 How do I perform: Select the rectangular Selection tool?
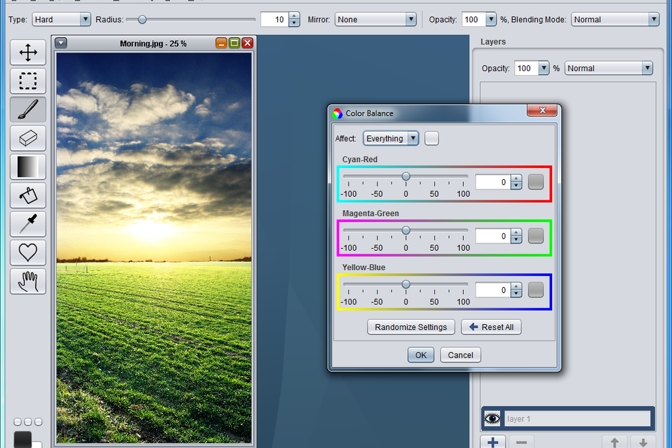[28, 80]
